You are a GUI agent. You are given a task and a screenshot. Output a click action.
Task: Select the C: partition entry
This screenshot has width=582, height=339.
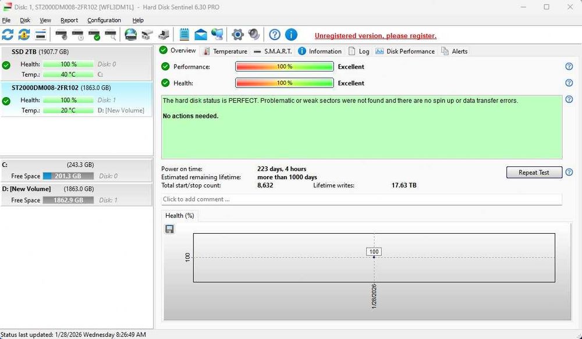tap(76, 170)
